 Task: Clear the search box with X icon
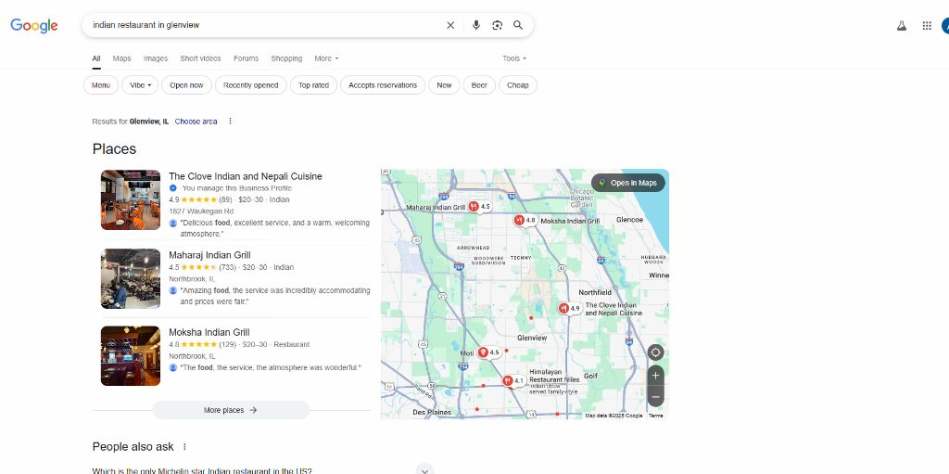pos(450,25)
